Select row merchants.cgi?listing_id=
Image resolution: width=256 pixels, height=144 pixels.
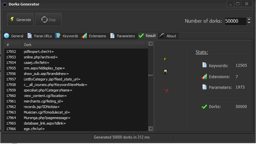[76, 101]
